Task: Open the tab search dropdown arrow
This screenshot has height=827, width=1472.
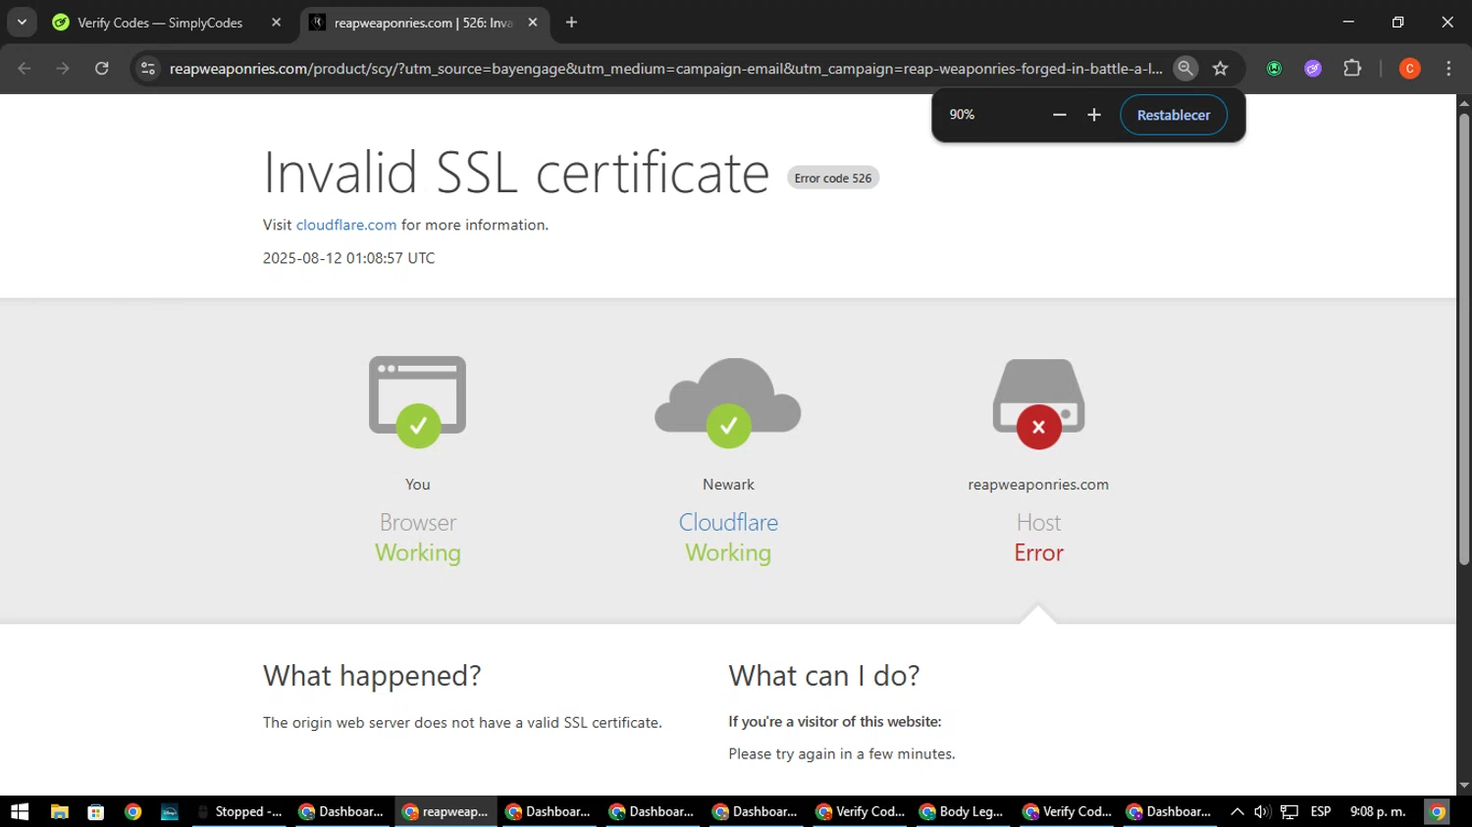Action: (22, 22)
